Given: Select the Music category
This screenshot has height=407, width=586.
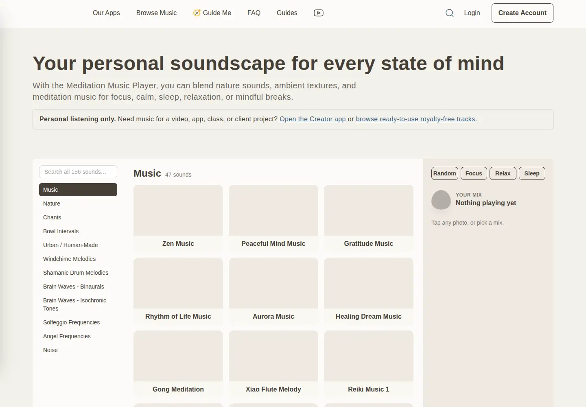Looking at the screenshot, I should click(78, 190).
